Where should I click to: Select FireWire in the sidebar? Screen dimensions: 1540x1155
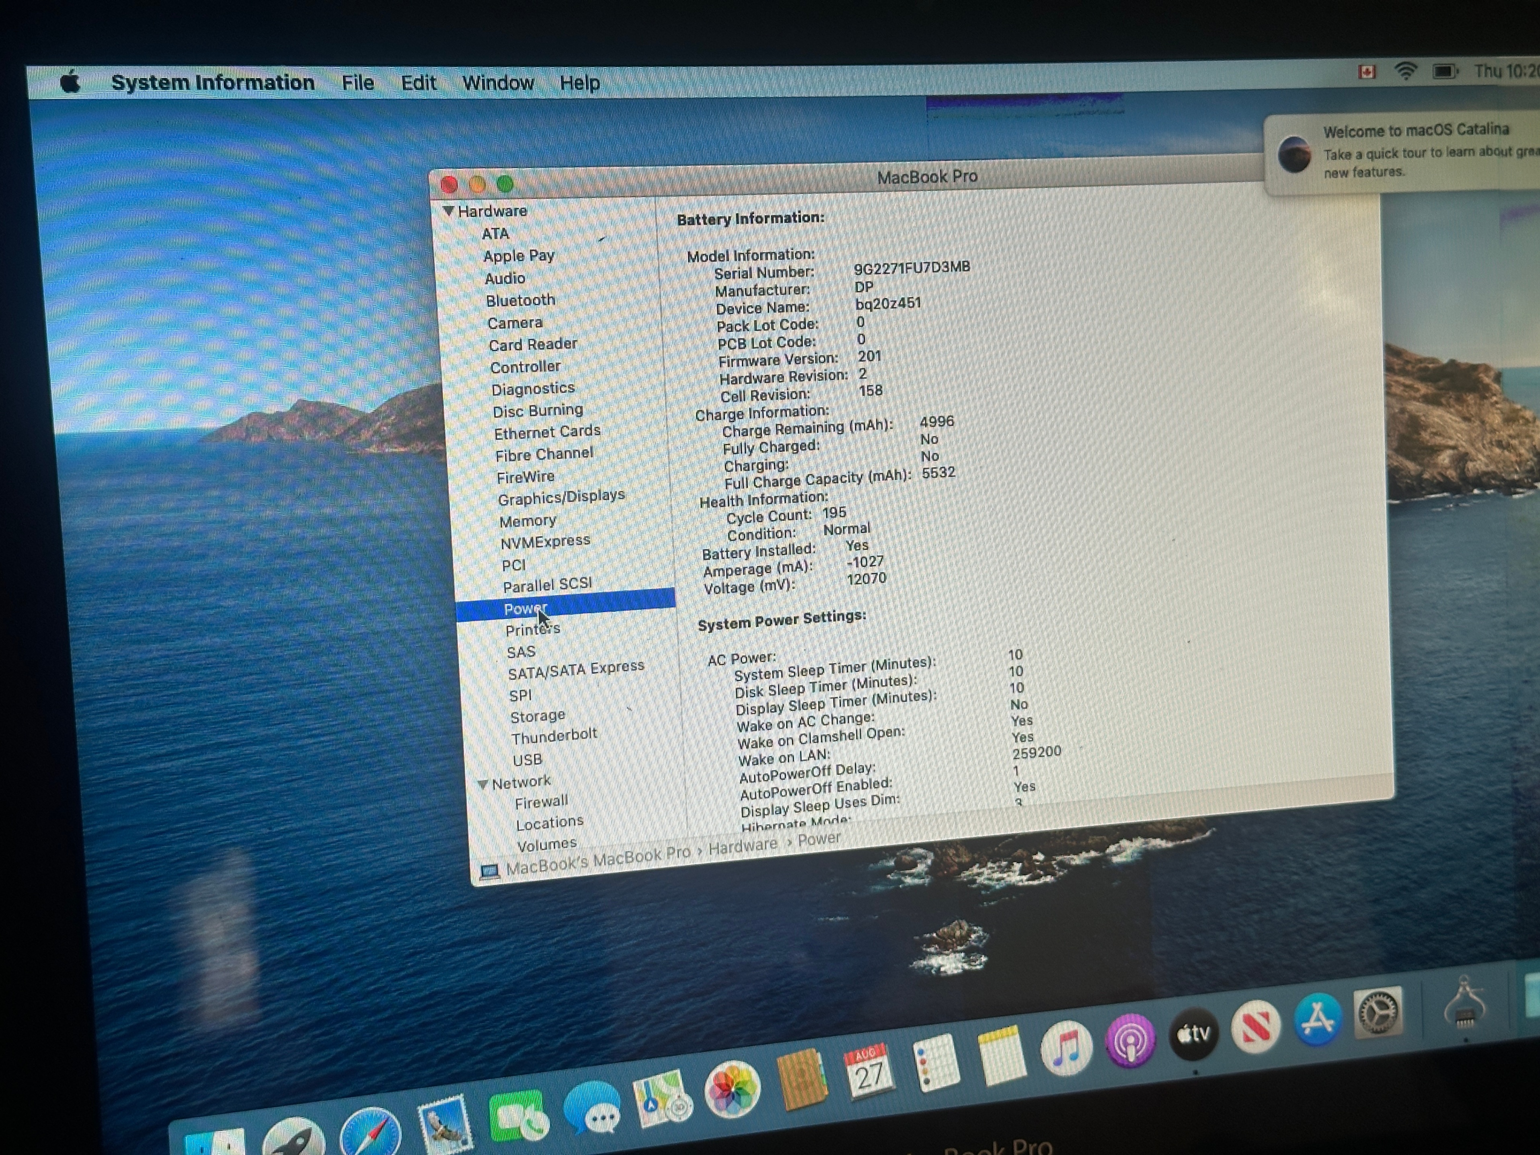[x=526, y=477]
